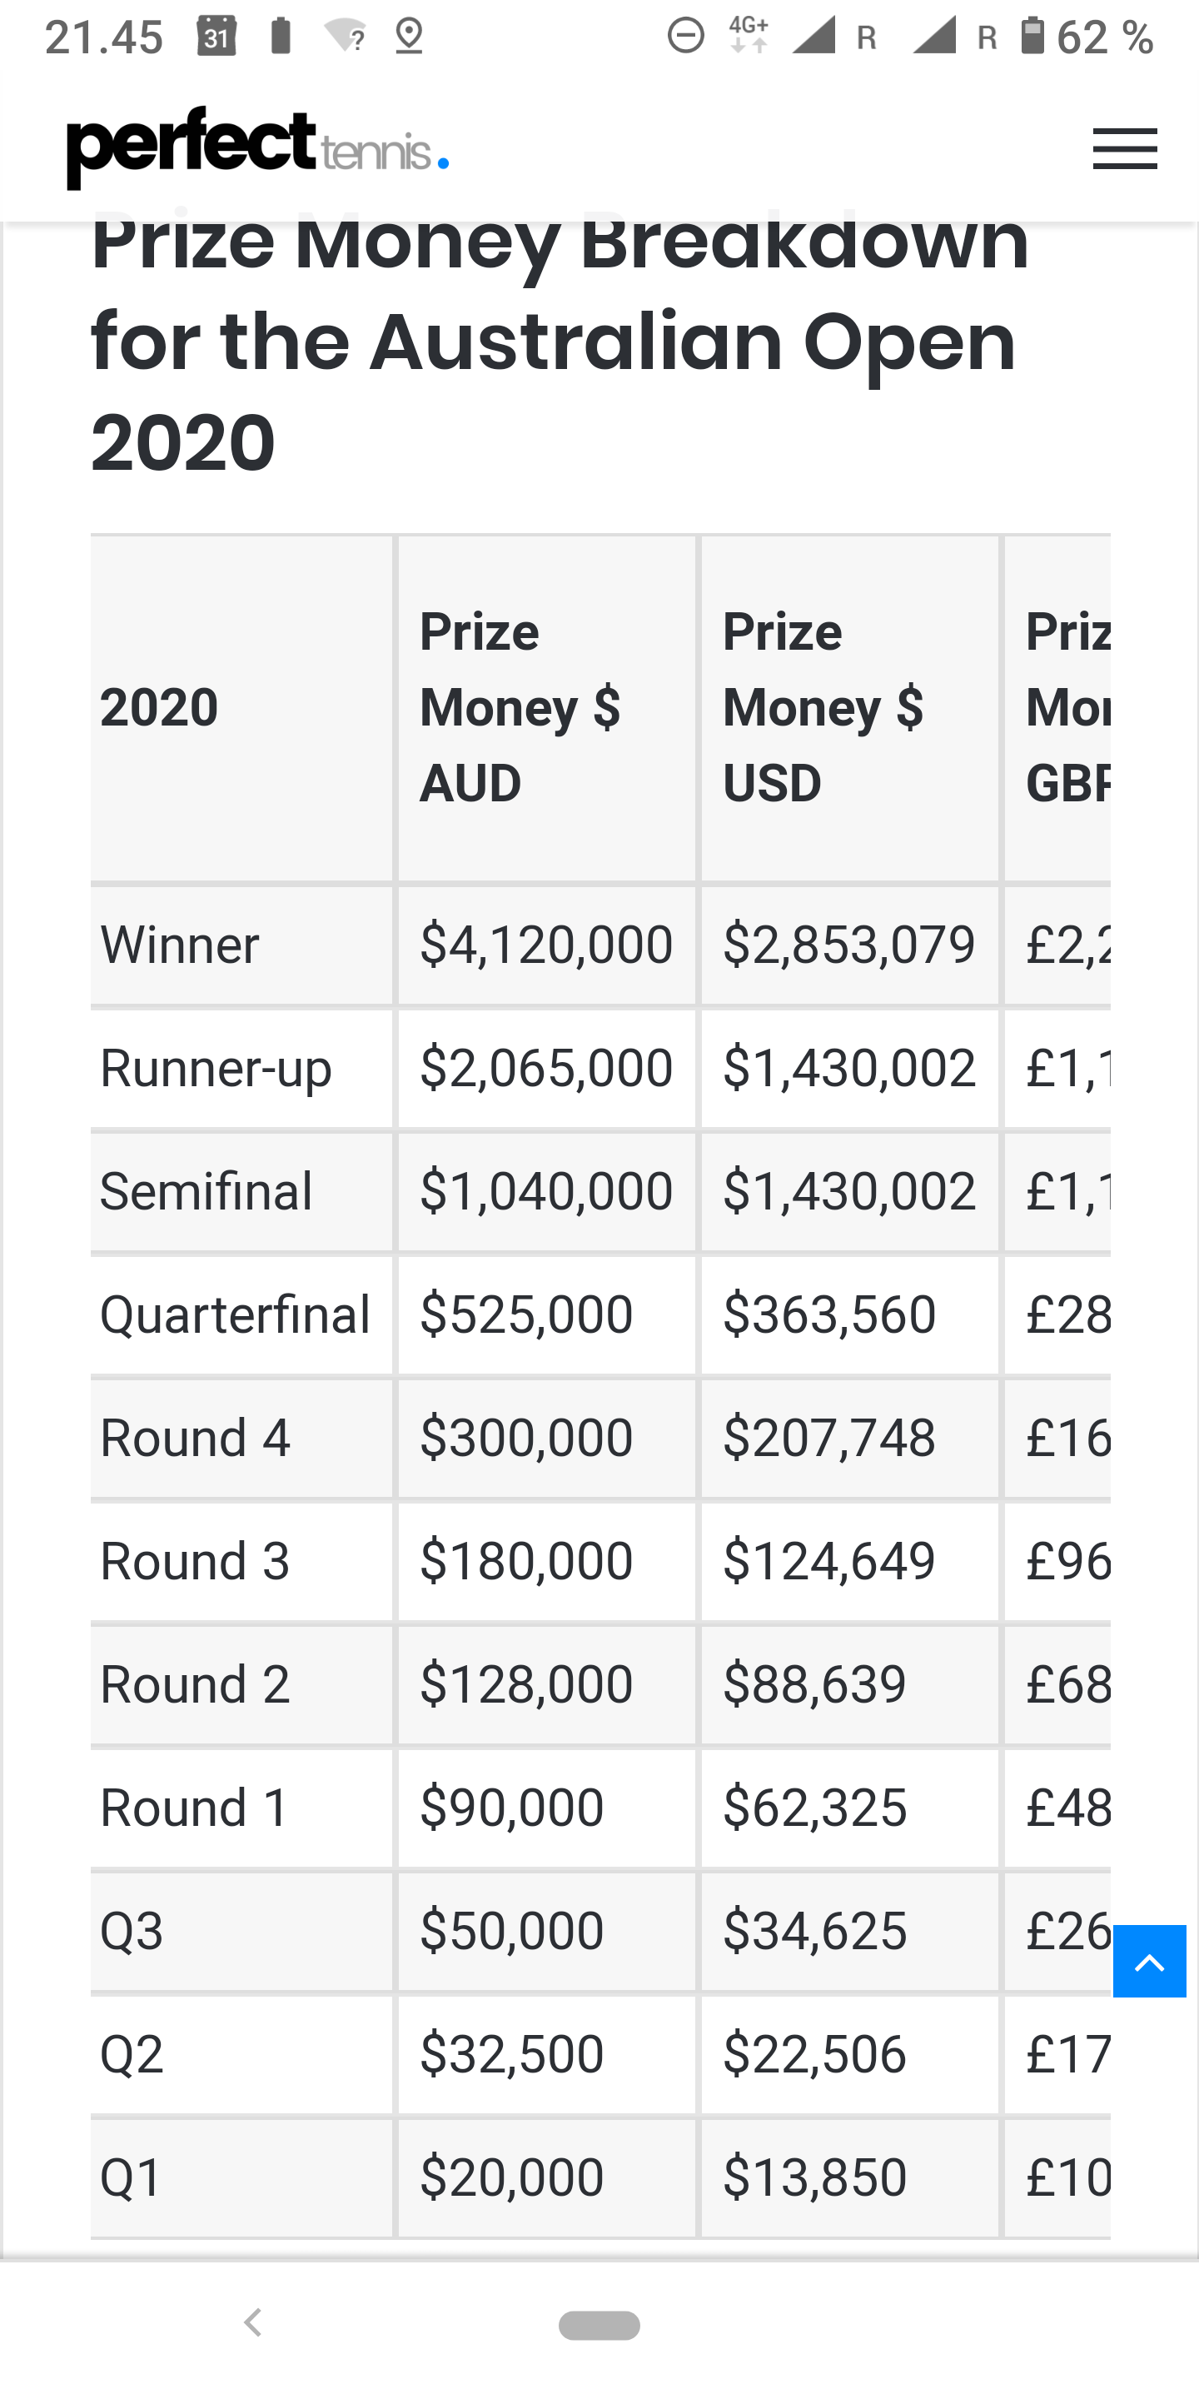This screenshot has width=1199, height=2399.
Task: Tap the Round 1 row label
Action: coord(195,1808)
